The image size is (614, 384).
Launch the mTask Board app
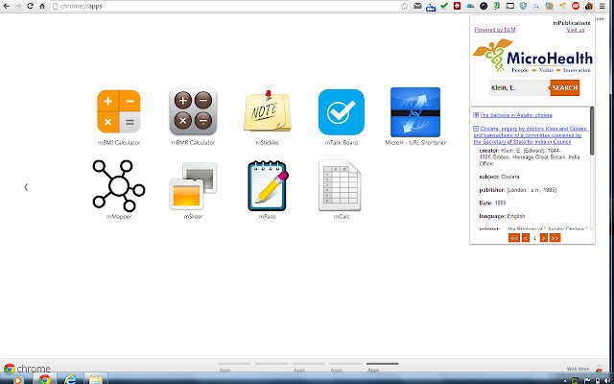click(342, 112)
